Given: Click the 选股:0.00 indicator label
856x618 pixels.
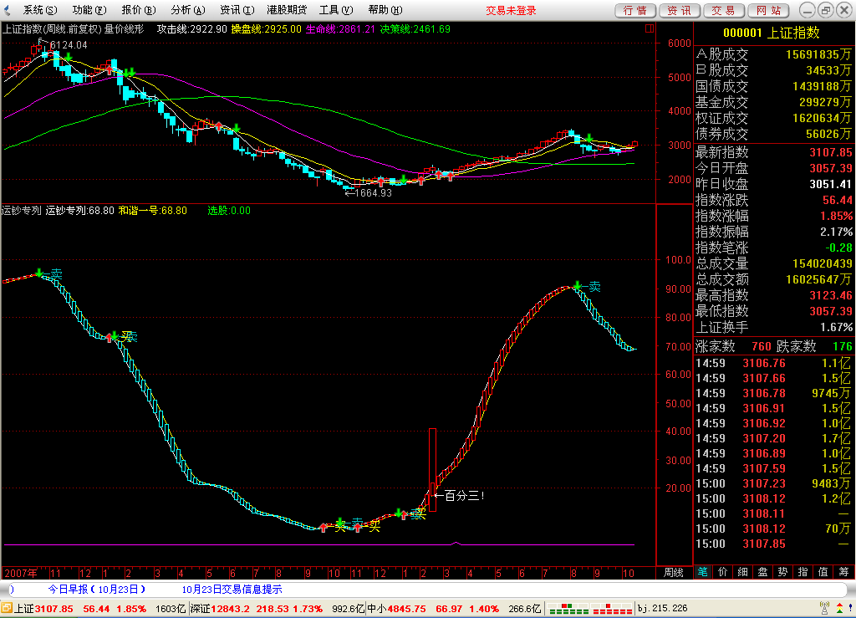Looking at the screenshot, I should [229, 210].
